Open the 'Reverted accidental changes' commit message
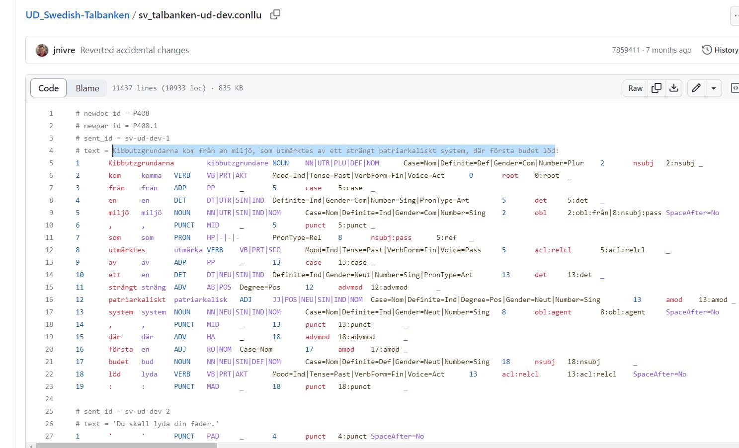The image size is (739, 448). pos(134,50)
